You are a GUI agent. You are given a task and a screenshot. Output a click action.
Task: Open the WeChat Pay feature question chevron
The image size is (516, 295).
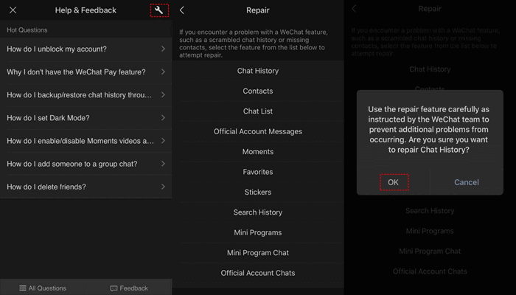(x=163, y=72)
